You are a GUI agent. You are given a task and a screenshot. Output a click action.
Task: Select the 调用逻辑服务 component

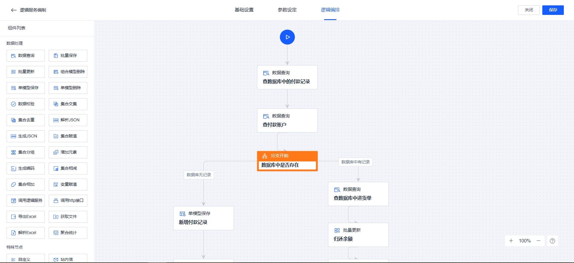pyautogui.click(x=26, y=201)
